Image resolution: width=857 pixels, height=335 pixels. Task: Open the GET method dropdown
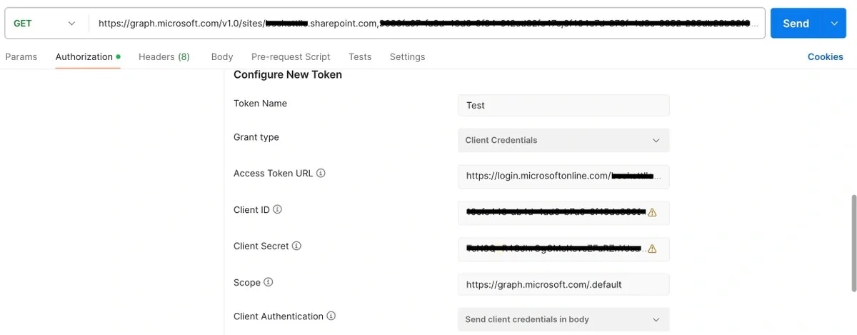click(44, 24)
